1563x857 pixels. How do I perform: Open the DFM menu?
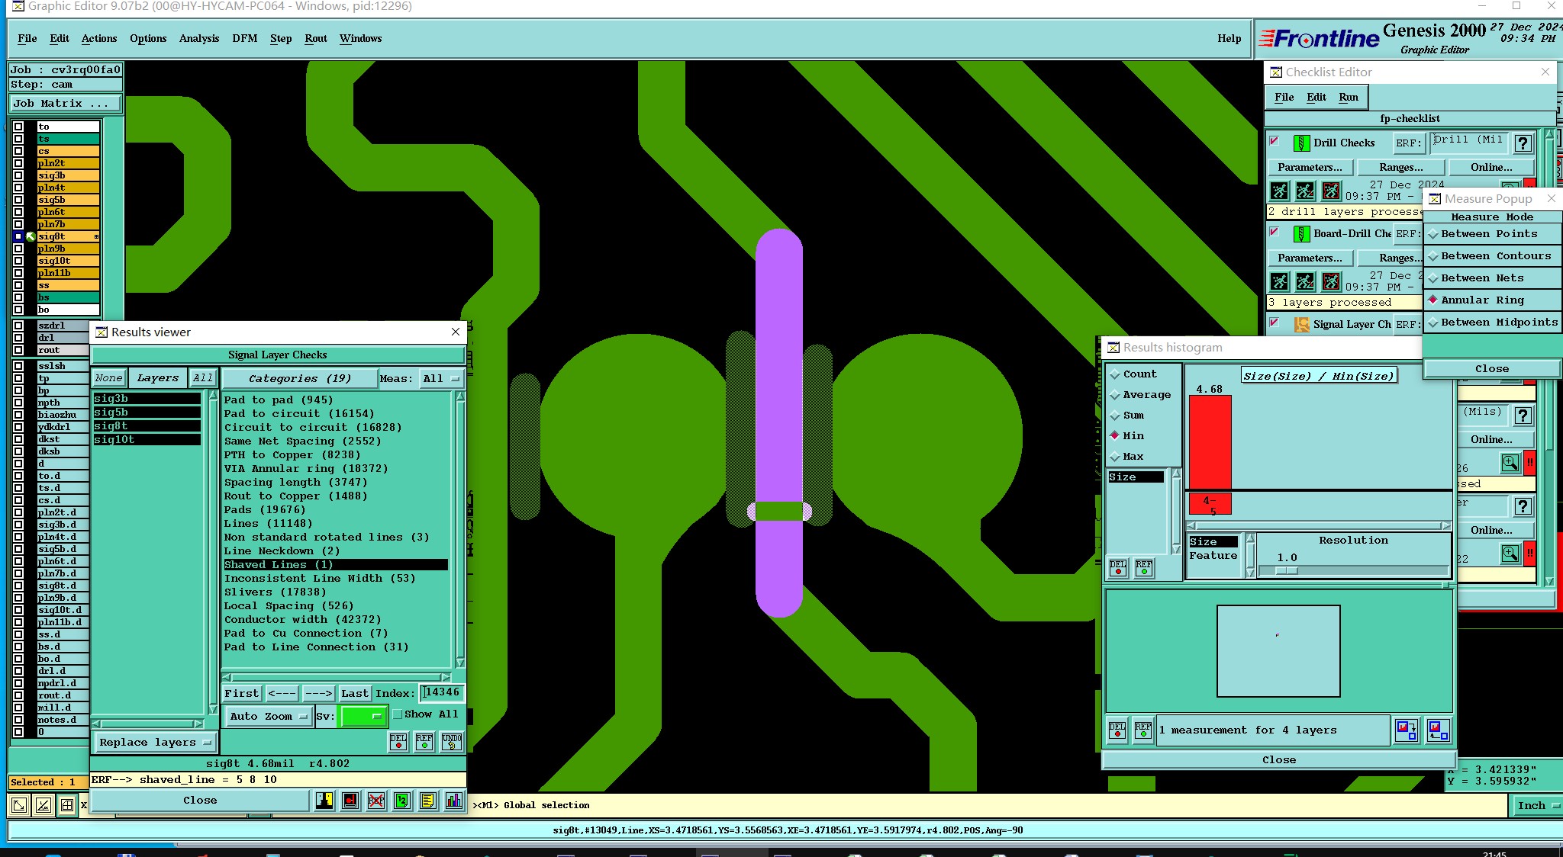[x=244, y=38]
